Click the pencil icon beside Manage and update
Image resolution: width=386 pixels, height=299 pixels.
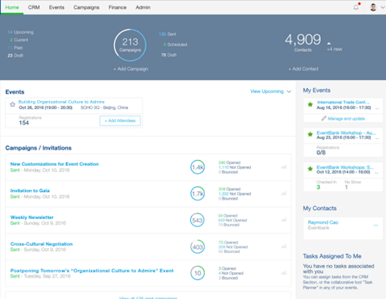(x=323, y=119)
